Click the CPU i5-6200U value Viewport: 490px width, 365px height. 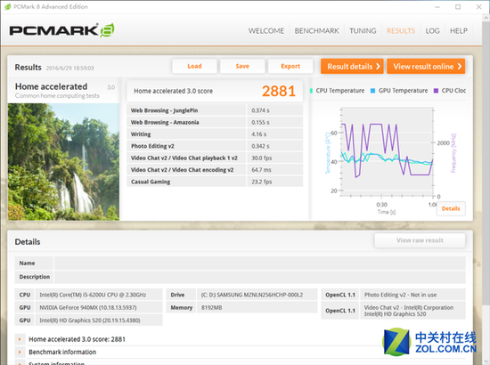[99, 295]
